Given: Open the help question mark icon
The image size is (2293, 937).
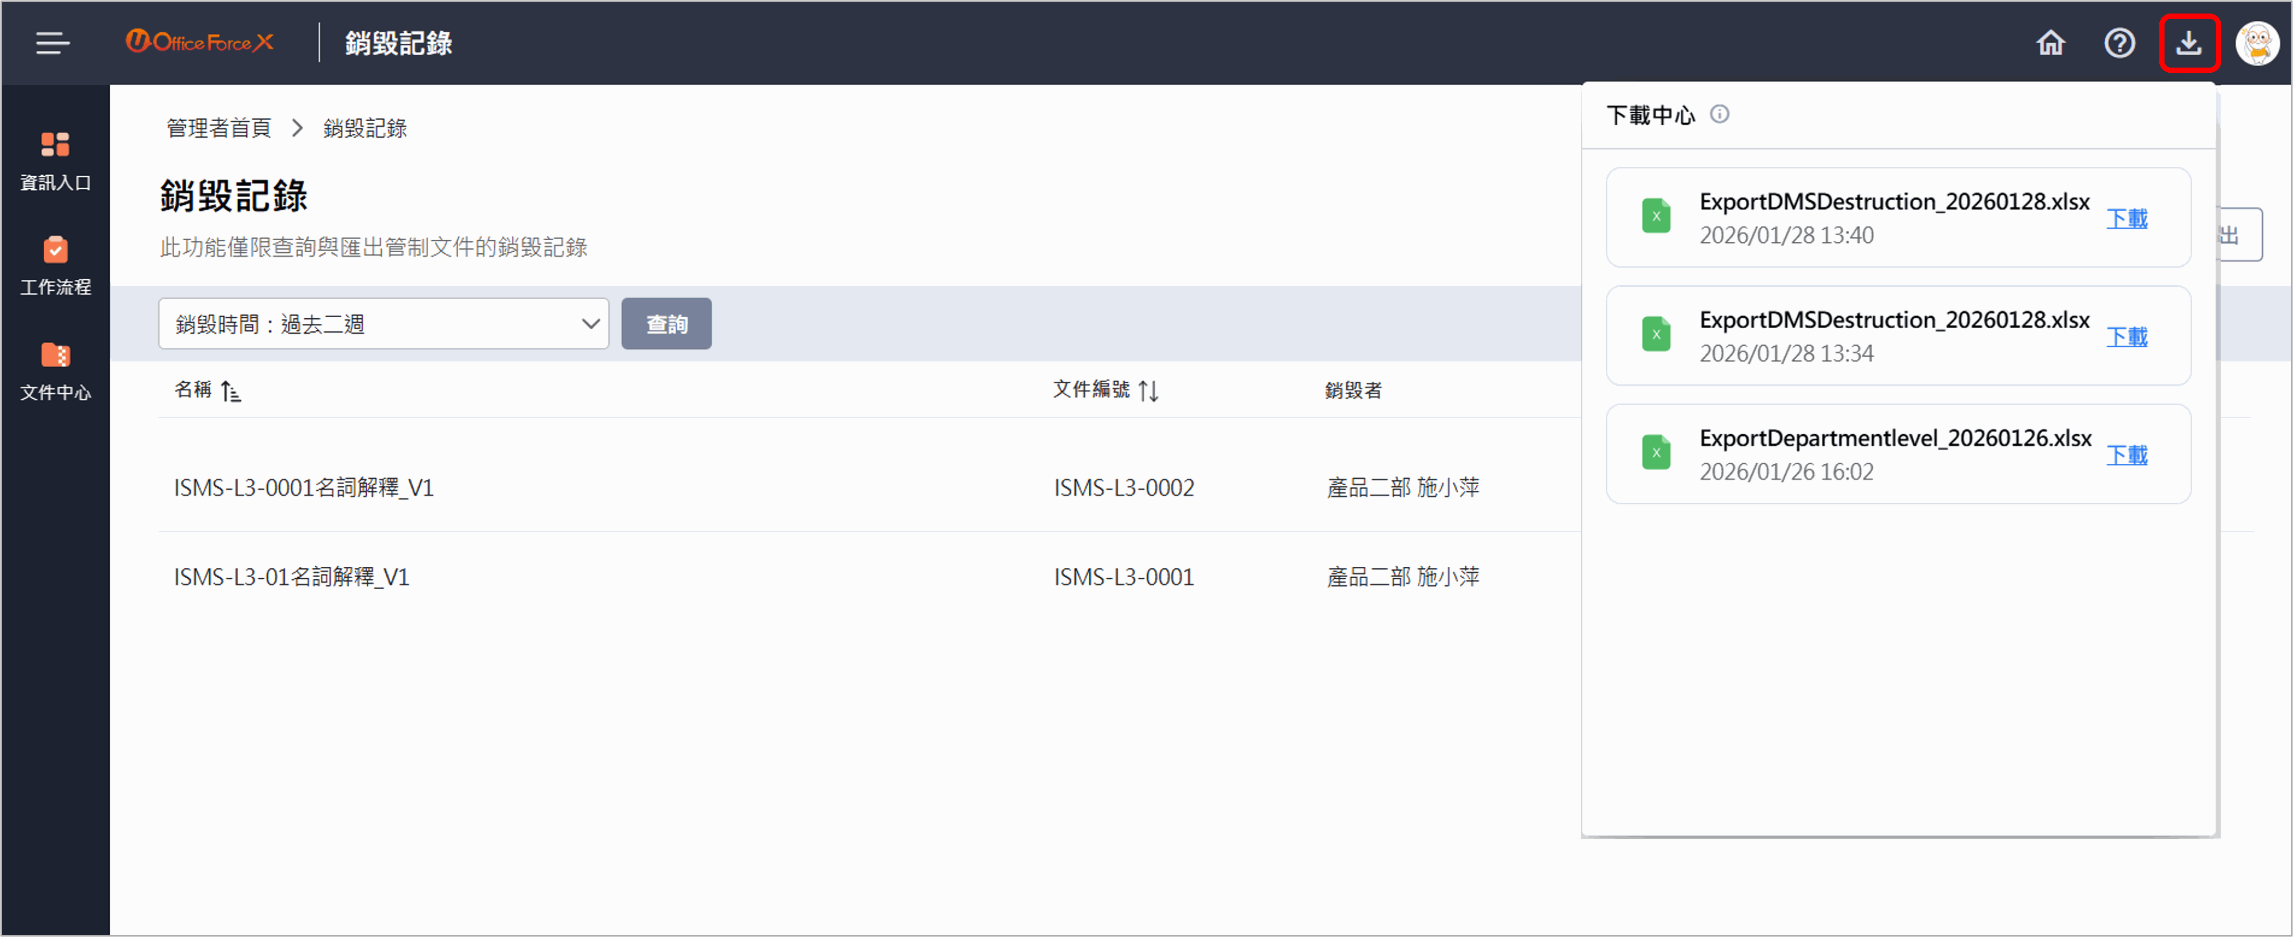Looking at the screenshot, I should 2120,43.
